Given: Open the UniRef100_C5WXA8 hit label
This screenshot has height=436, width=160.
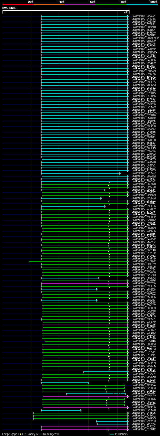Looking at the screenshot, I should (143, 44).
